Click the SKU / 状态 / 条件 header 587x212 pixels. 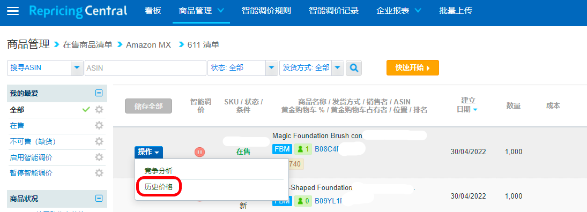pyautogui.click(x=243, y=106)
